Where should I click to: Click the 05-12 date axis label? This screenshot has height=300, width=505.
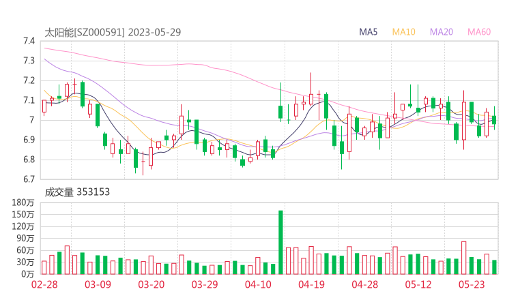click(x=418, y=284)
